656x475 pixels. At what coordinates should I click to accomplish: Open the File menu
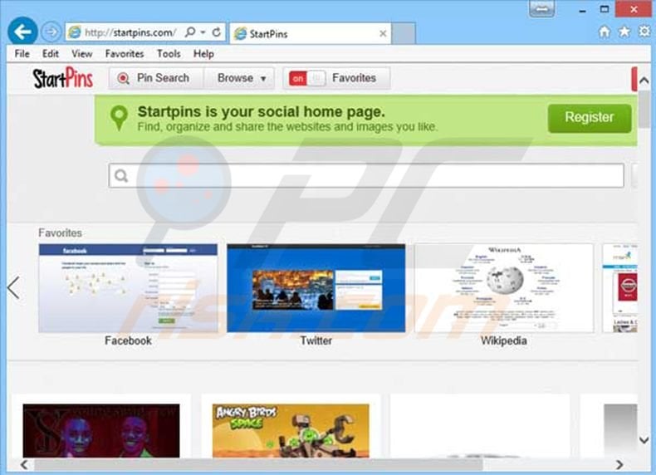[22, 54]
